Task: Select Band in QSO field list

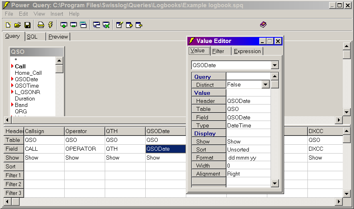Action: click(x=21, y=105)
